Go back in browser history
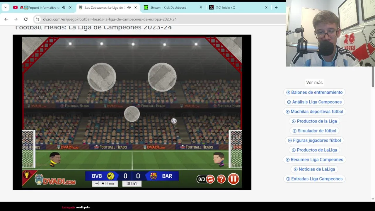 (6, 19)
